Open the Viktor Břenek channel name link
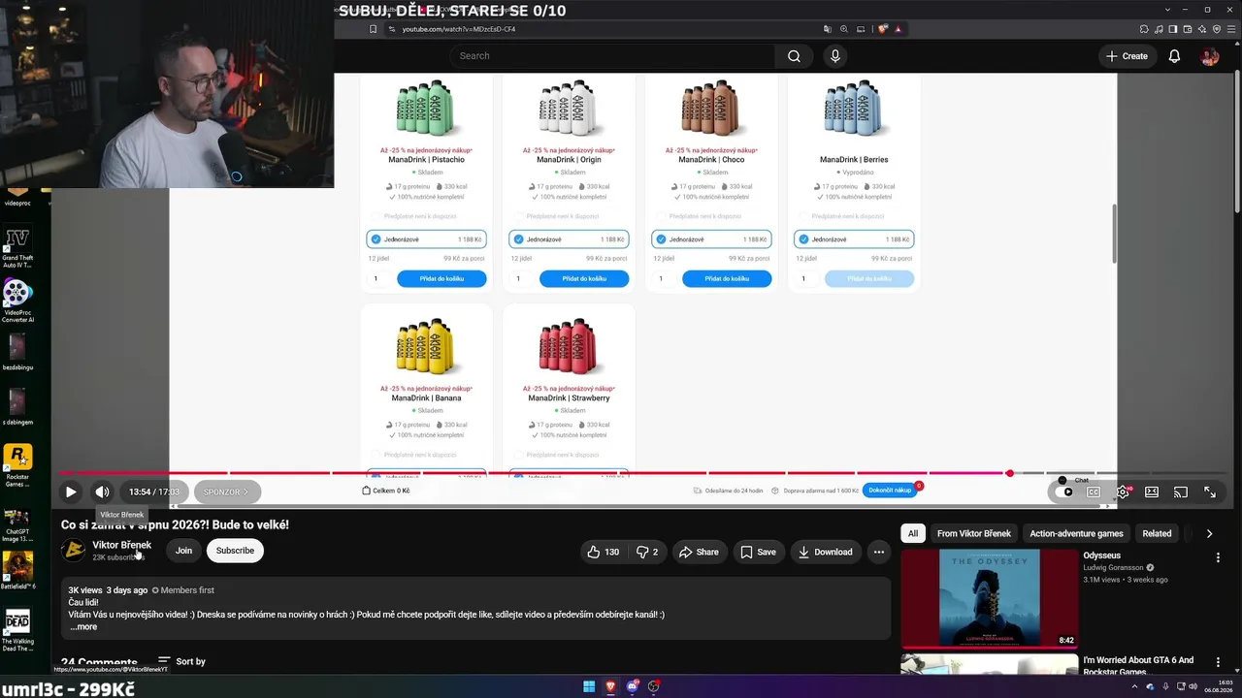The width and height of the screenshot is (1242, 698). point(122,545)
